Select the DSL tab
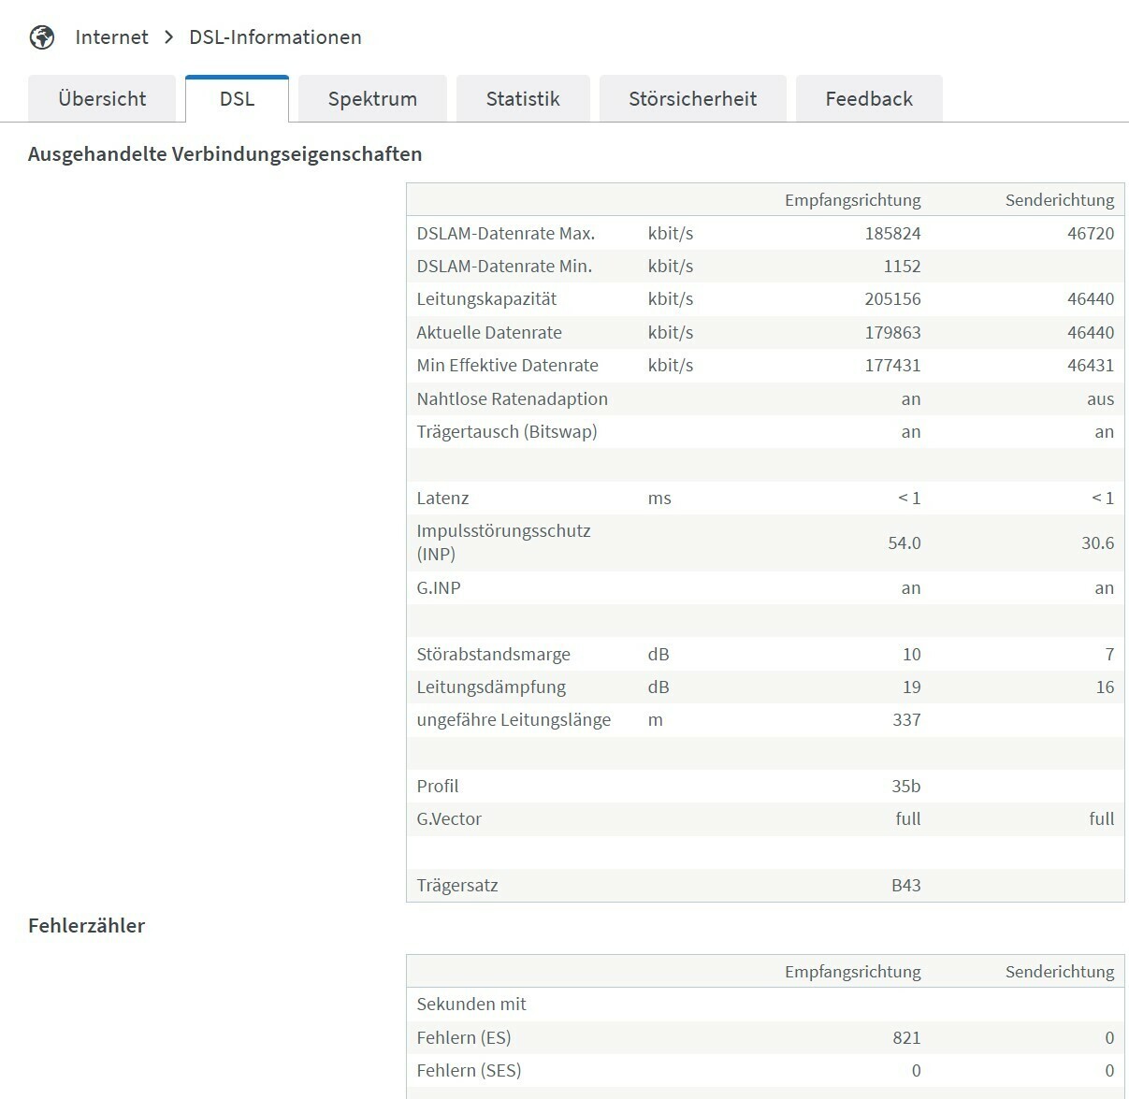Screen dimensions: 1129x1099 click(x=237, y=99)
